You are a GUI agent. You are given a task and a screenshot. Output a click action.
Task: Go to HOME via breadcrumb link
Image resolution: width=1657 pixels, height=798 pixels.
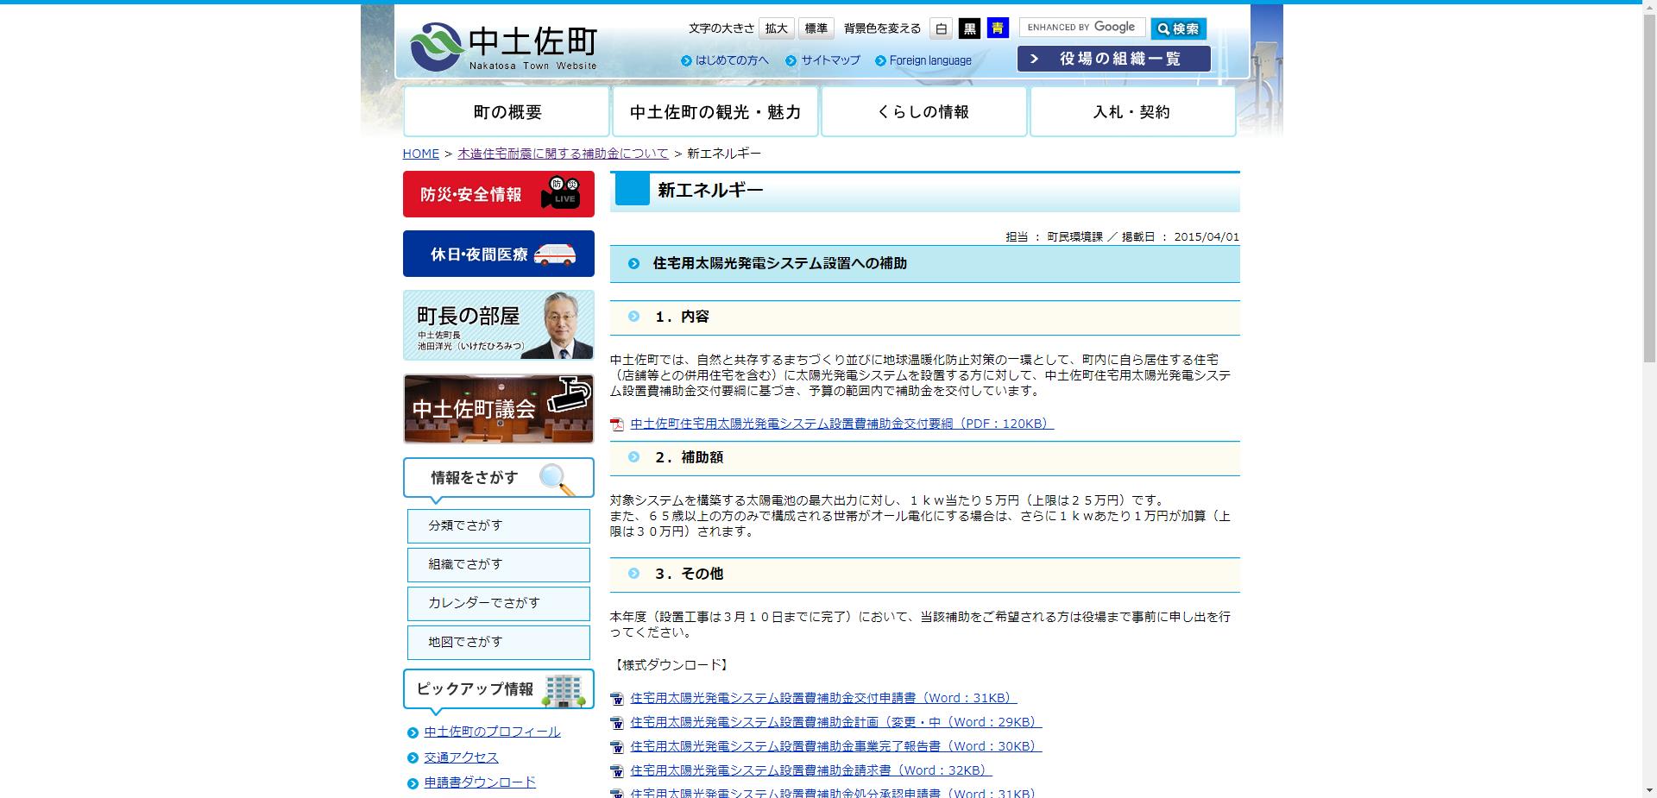point(420,153)
